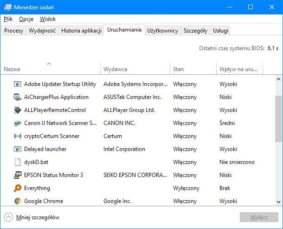The width and height of the screenshot is (283, 229).
Task: Click the EPSON Status Monitor 3 icon
Action: (x=18, y=175)
